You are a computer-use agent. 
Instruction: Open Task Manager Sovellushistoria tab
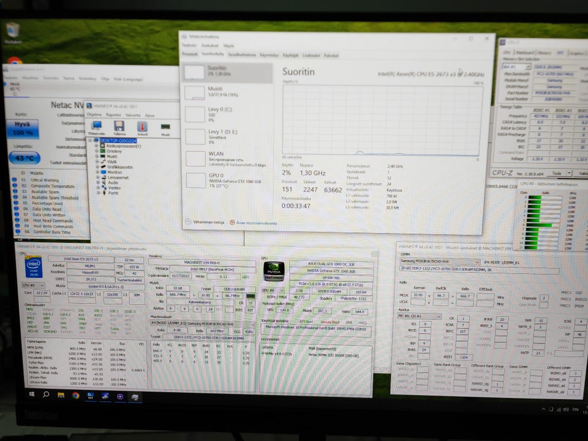[242, 55]
